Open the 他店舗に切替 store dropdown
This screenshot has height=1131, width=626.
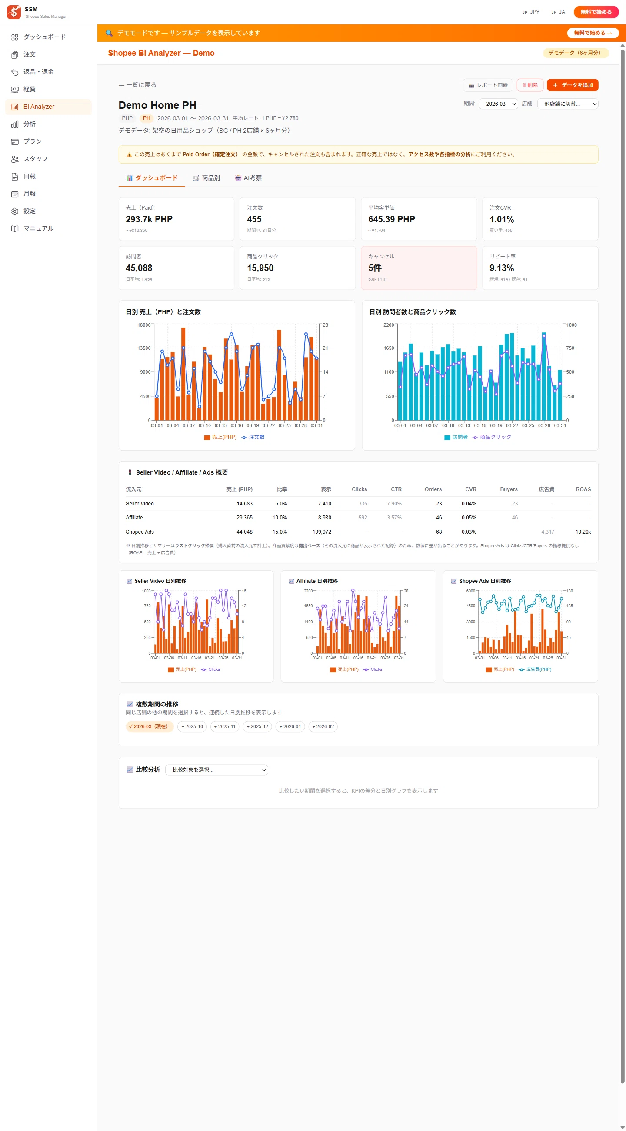pos(568,104)
